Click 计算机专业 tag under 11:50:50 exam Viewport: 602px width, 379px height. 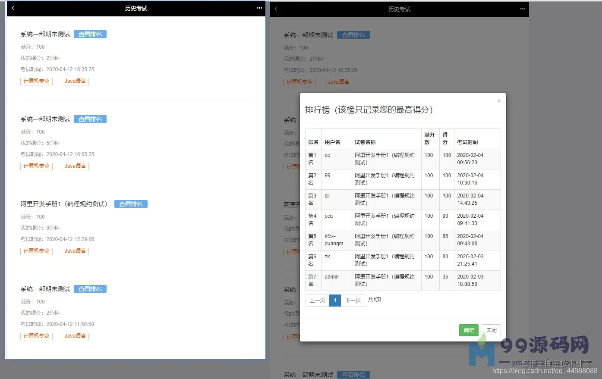[x=36, y=336]
